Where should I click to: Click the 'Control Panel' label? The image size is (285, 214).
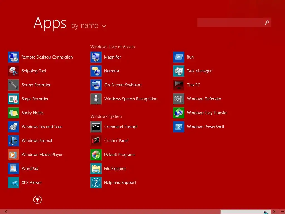(116, 141)
